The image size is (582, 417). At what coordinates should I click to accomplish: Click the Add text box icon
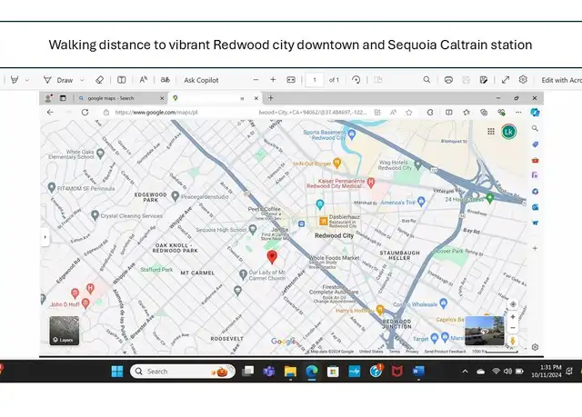point(121,80)
